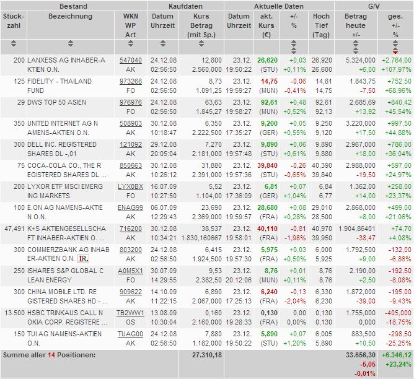414x379 pixels.
Task: Click lower sort arrows under Betrag heute
Action: [356, 51]
